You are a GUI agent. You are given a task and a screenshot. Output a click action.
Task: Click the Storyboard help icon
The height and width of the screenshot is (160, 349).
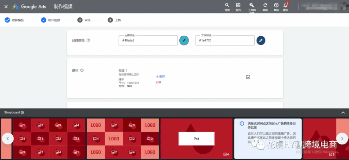click(x=22, y=112)
